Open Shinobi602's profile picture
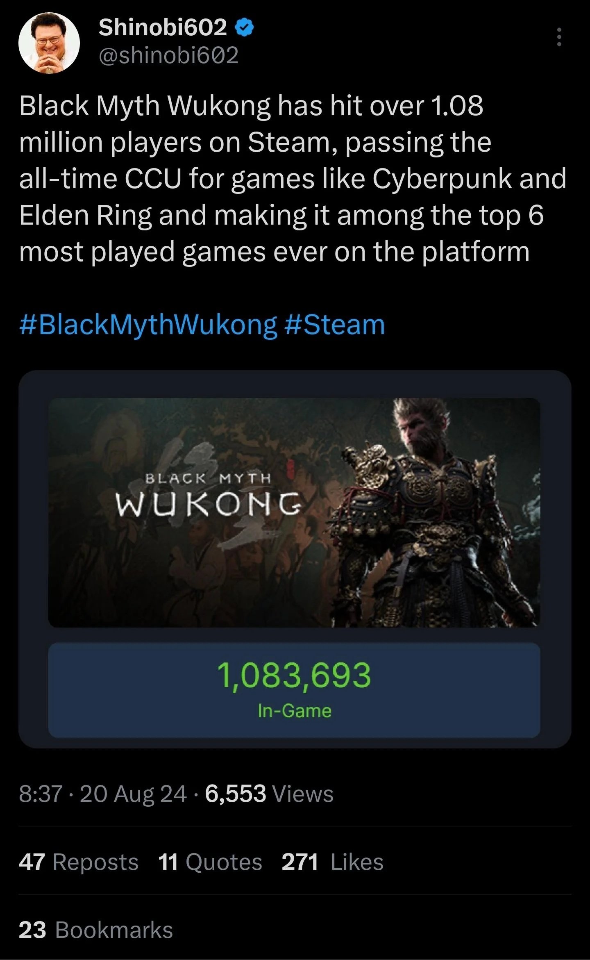 click(49, 43)
